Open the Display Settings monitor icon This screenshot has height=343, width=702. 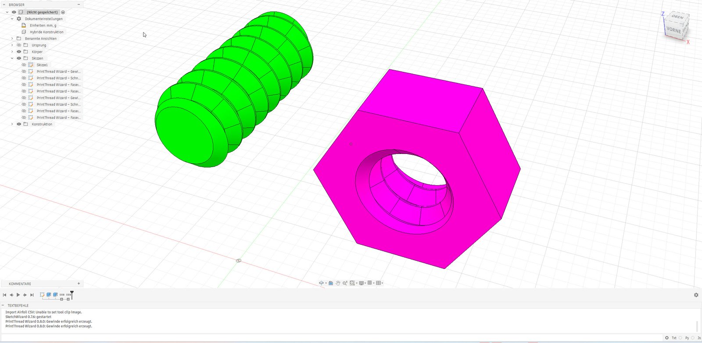pos(362,283)
